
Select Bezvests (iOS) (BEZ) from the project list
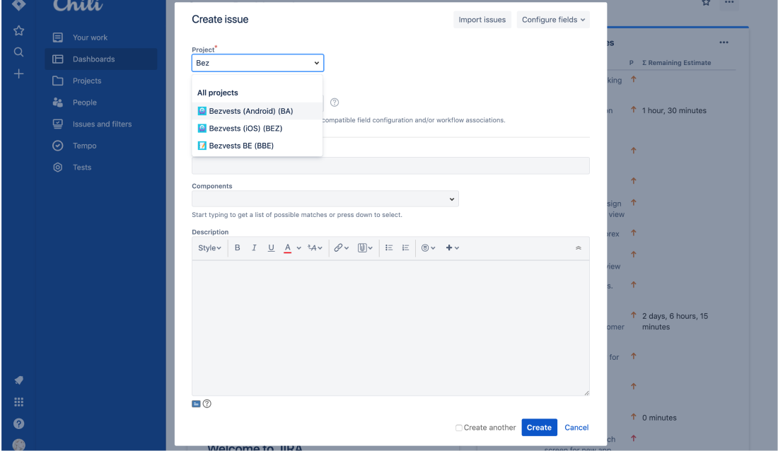click(x=244, y=128)
